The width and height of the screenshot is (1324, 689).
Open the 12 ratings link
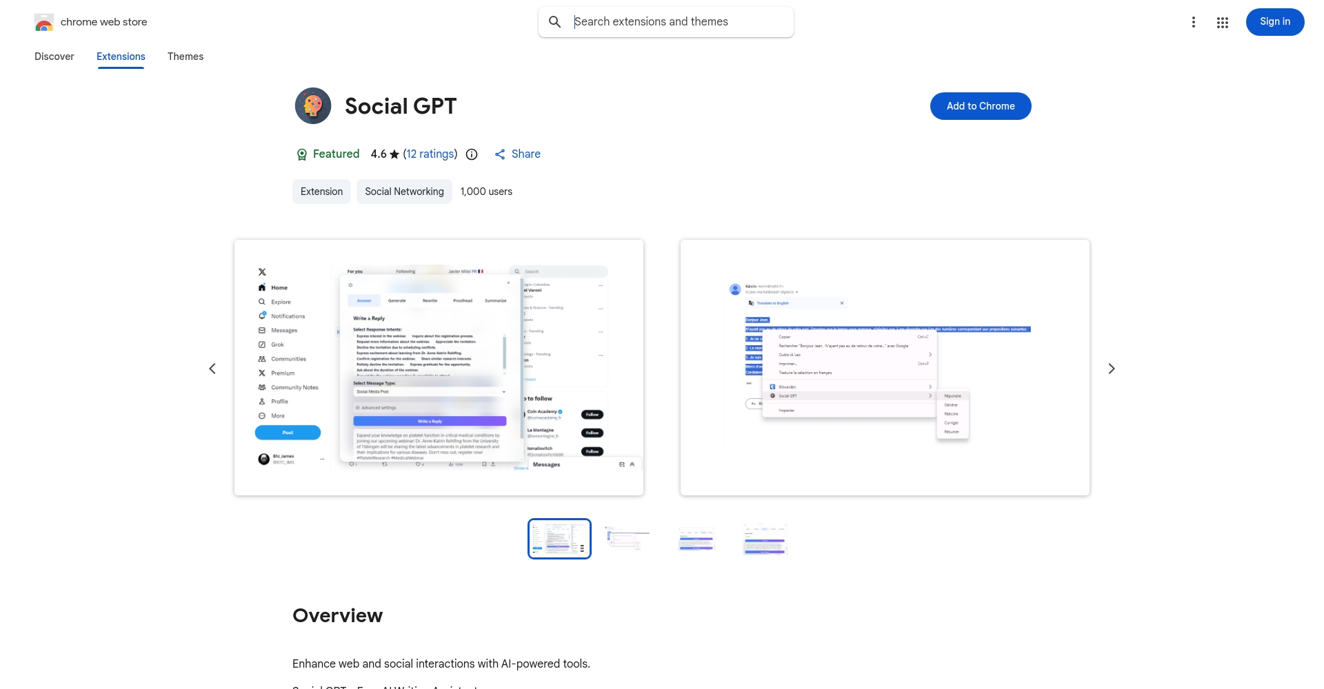pyautogui.click(x=430, y=154)
